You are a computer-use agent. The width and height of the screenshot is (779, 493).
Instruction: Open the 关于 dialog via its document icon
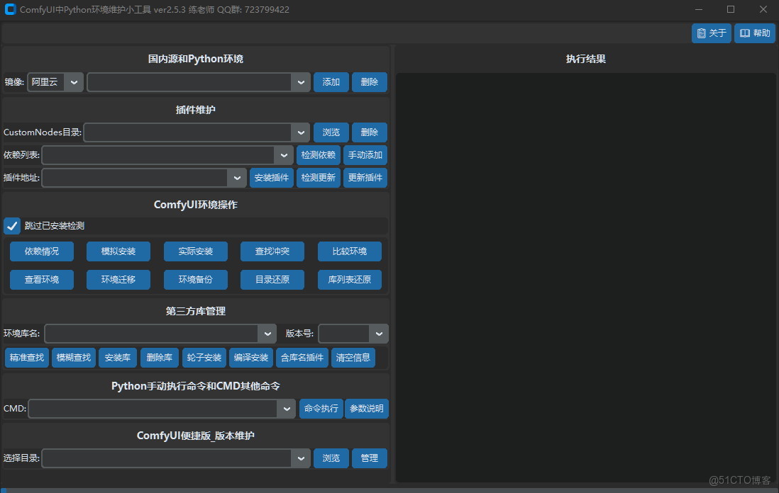(711, 33)
